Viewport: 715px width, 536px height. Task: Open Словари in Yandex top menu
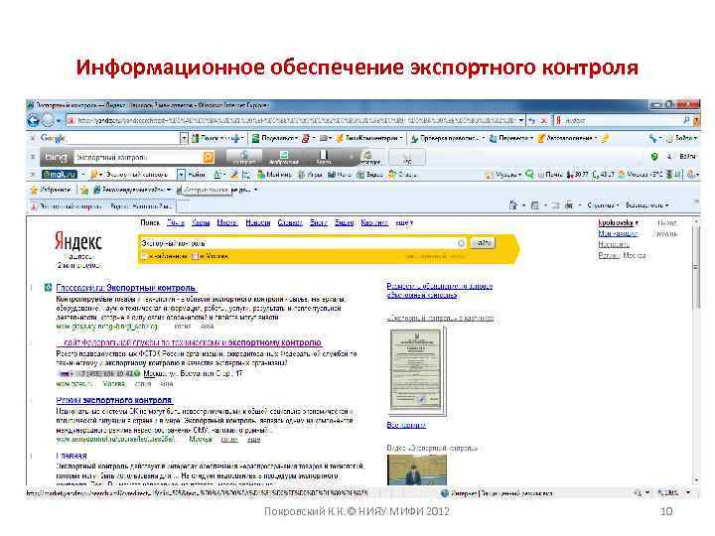click(290, 223)
